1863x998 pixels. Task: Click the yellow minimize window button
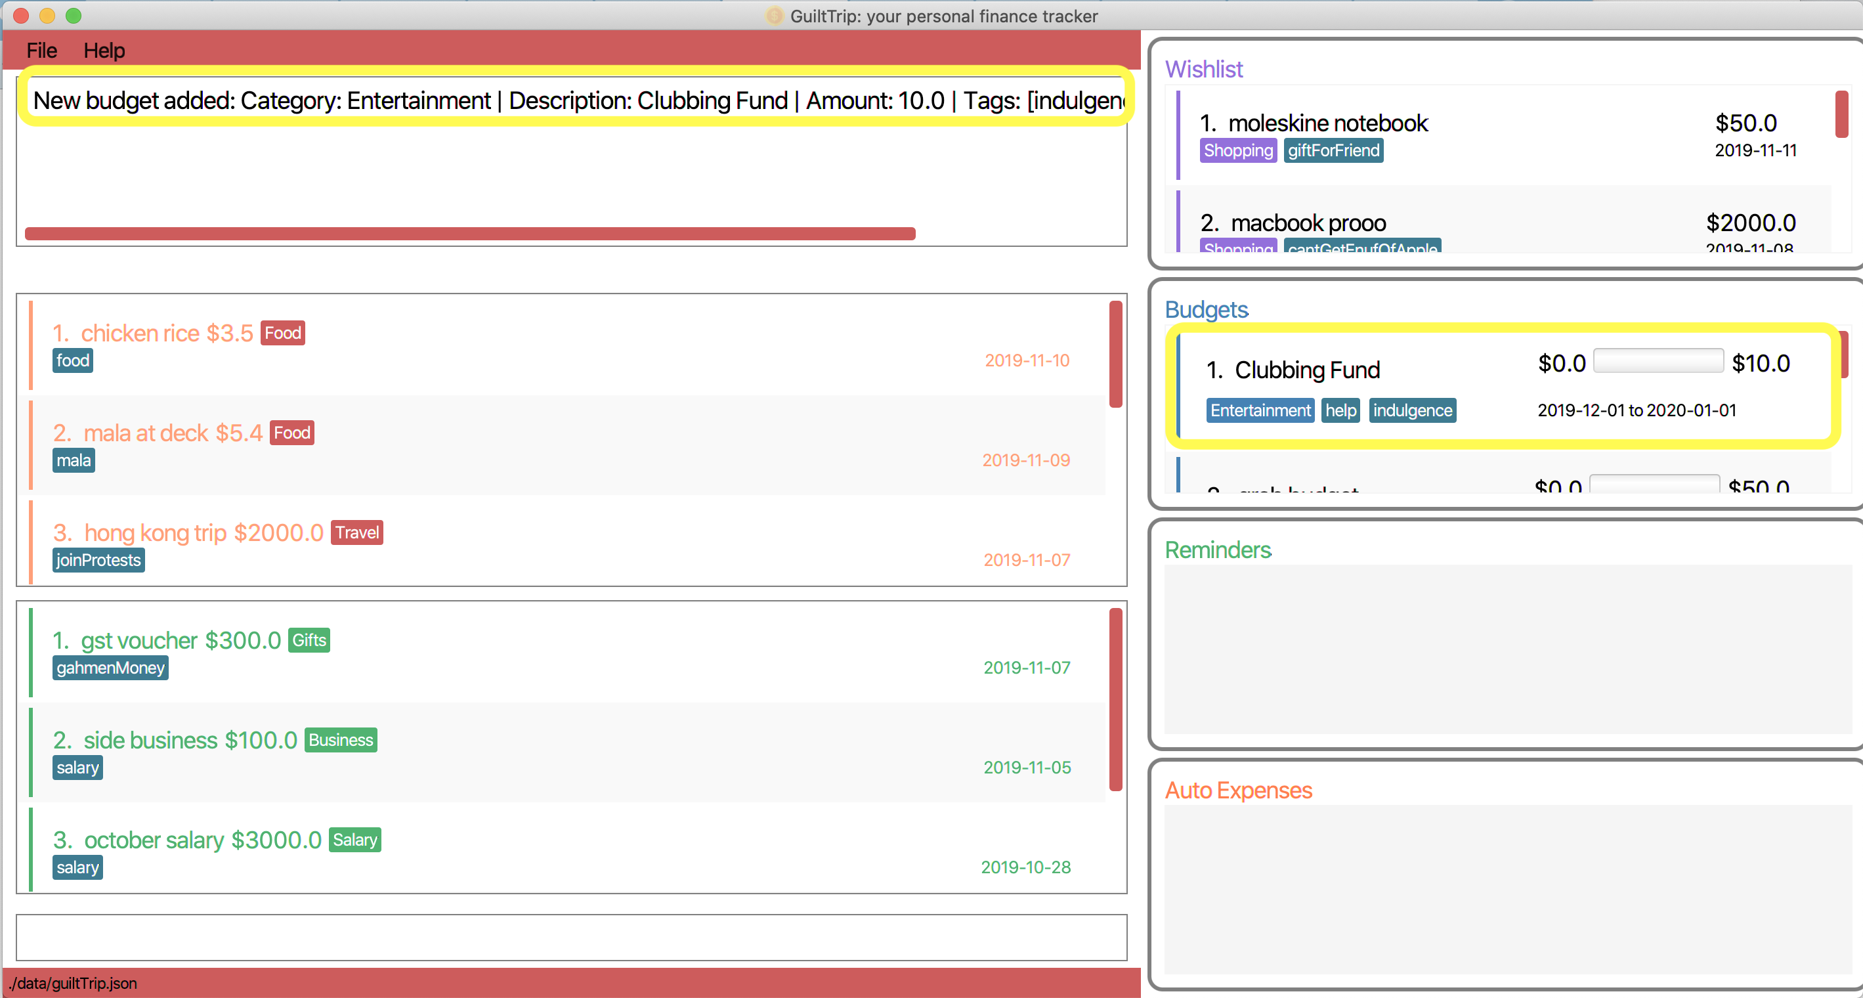(47, 16)
